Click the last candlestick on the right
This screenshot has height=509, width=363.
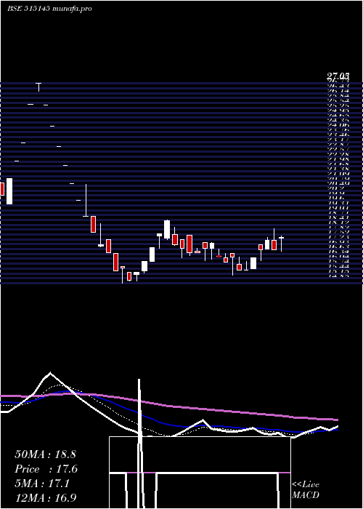(x=282, y=244)
